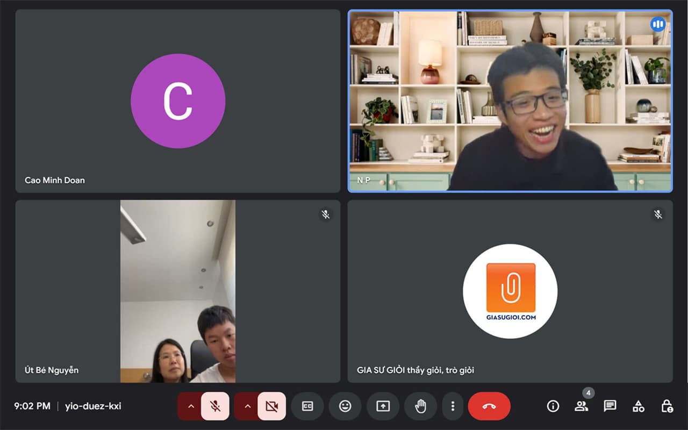The image size is (688, 430).
Task: Open meeting details info icon
Action: pos(553,406)
